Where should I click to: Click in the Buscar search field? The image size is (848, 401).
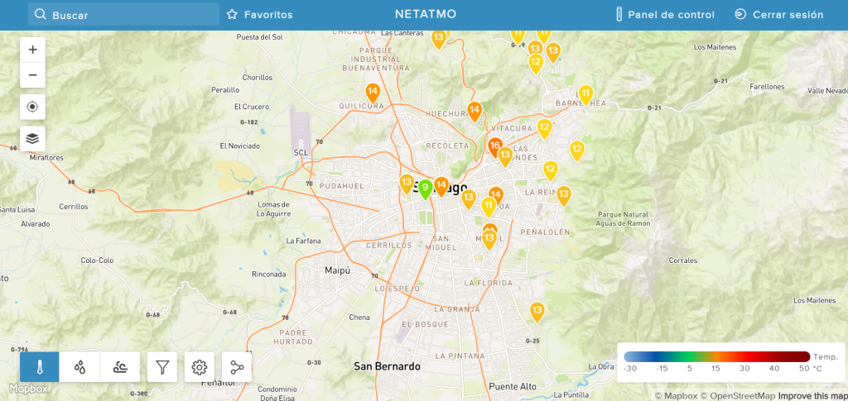tap(124, 15)
